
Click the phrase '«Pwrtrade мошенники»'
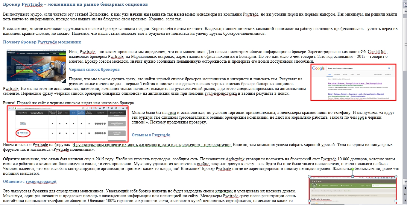[73, 149]
